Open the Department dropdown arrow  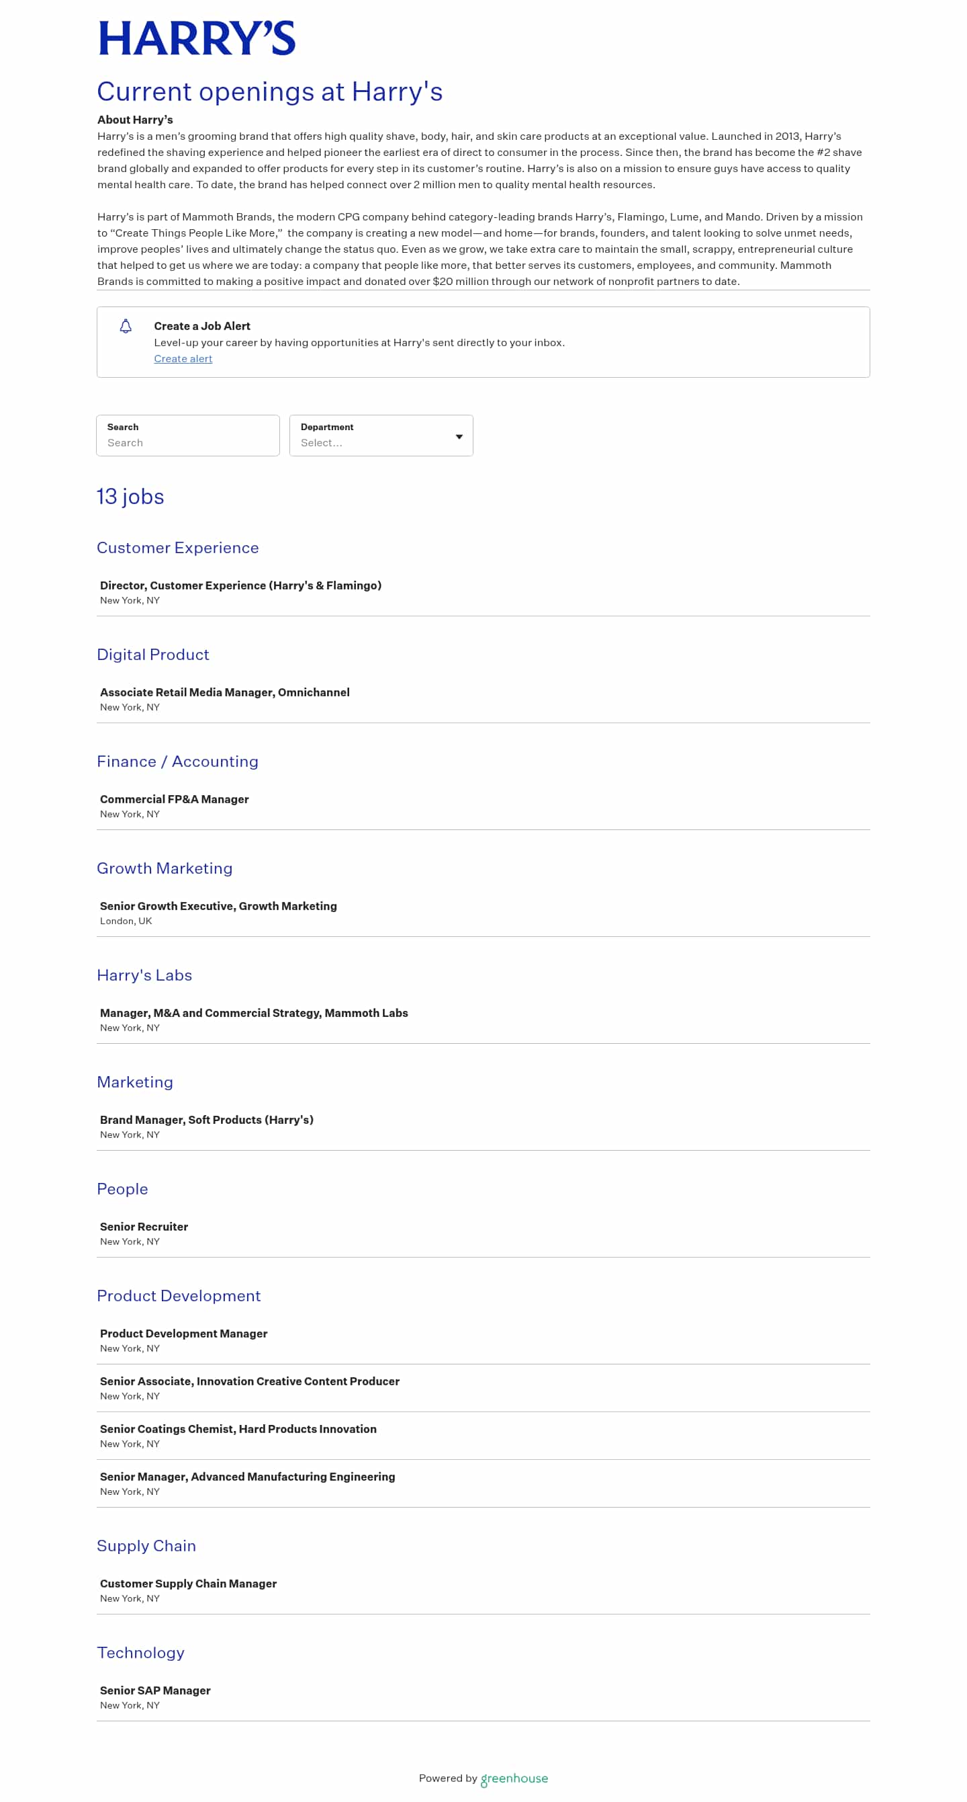pos(459,436)
